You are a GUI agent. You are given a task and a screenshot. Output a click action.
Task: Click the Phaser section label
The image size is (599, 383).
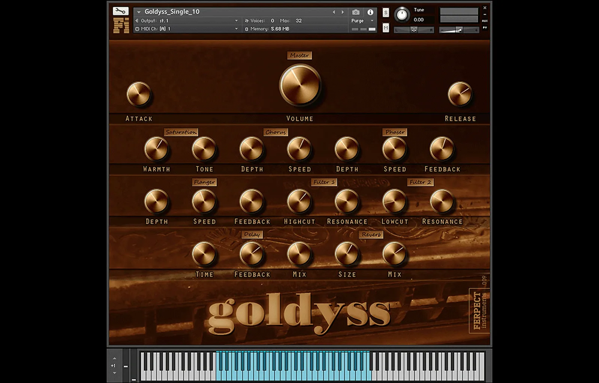click(x=395, y=132)
